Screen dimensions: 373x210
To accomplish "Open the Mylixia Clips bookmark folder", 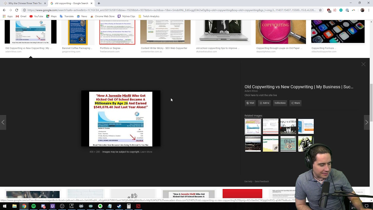I will tap(126, 16).
